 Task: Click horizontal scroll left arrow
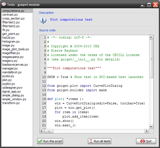click(x=42, y=131)
